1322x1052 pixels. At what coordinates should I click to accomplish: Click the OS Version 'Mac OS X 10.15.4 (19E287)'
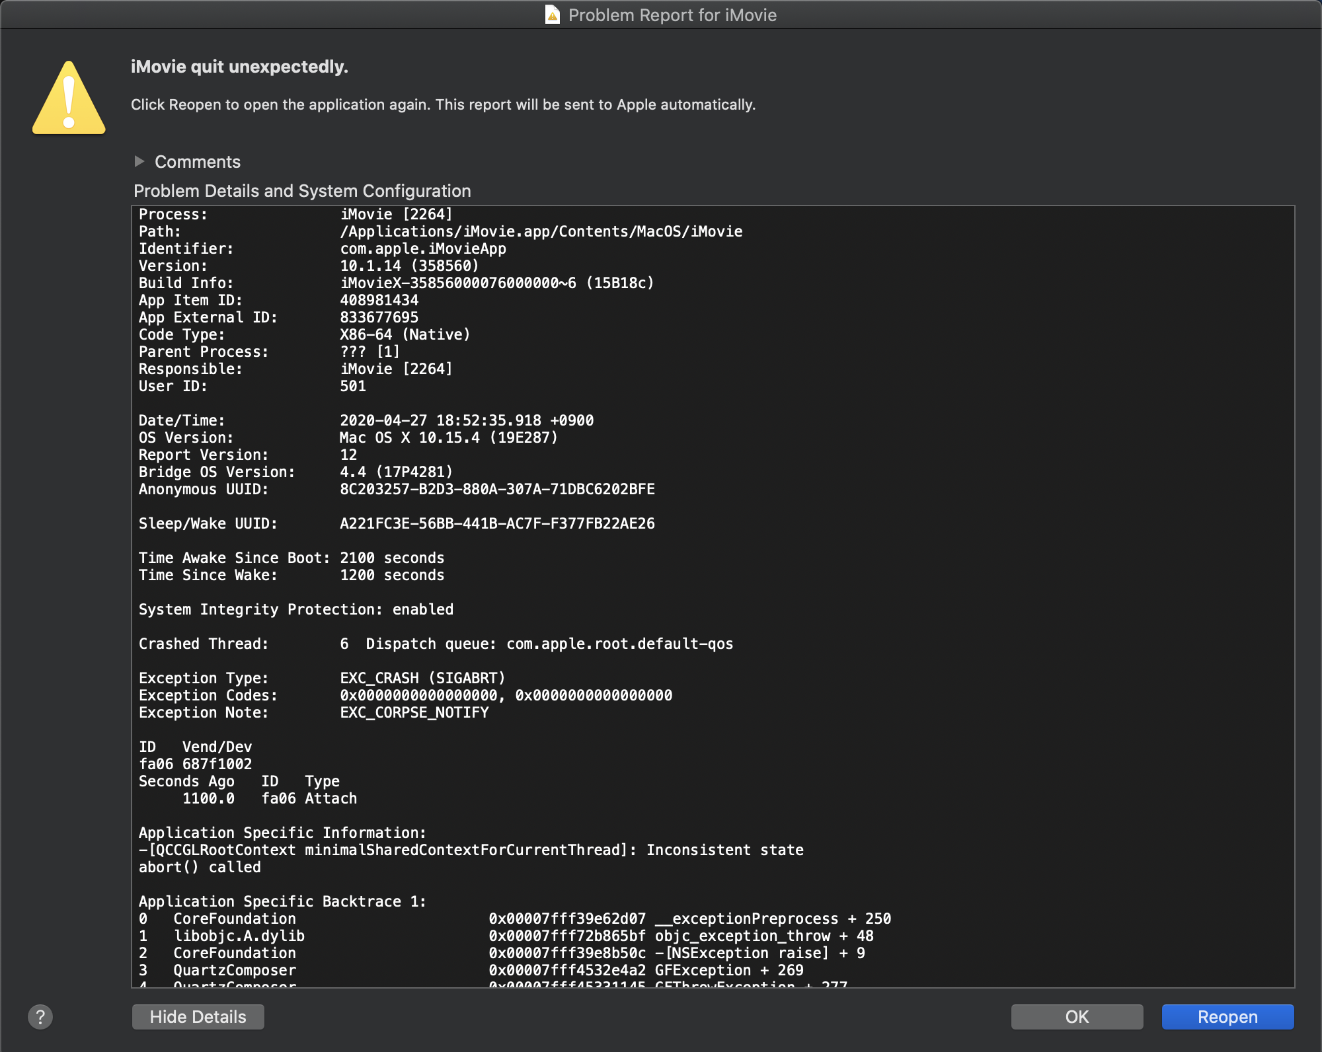(x=449, y=437)
